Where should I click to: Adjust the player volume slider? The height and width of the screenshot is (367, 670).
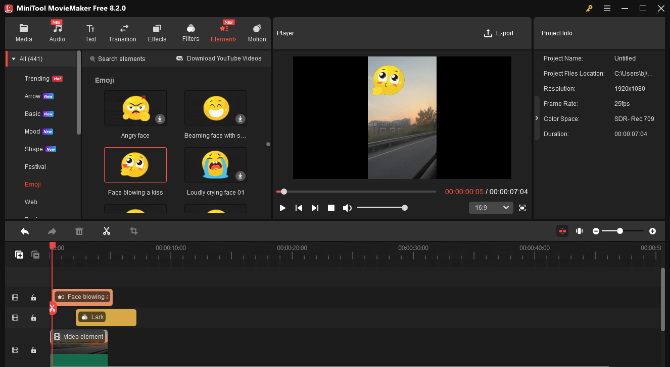pyautogui.click(x=381, y=208)
